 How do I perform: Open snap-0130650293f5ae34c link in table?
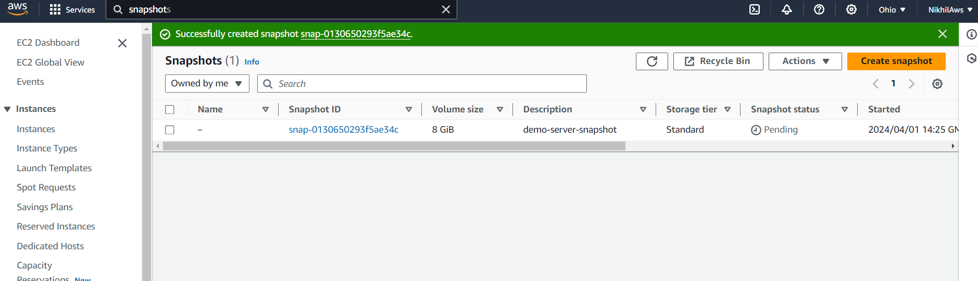[344, 130]
